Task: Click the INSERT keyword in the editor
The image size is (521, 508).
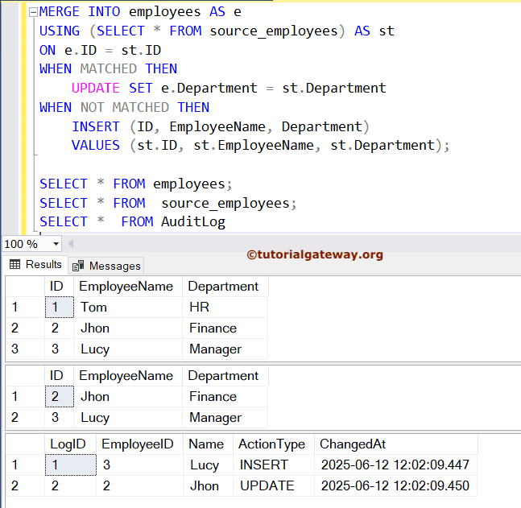Action: [96, 127]
